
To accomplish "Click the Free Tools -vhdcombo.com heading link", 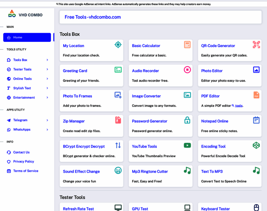I will click(93, 17).
